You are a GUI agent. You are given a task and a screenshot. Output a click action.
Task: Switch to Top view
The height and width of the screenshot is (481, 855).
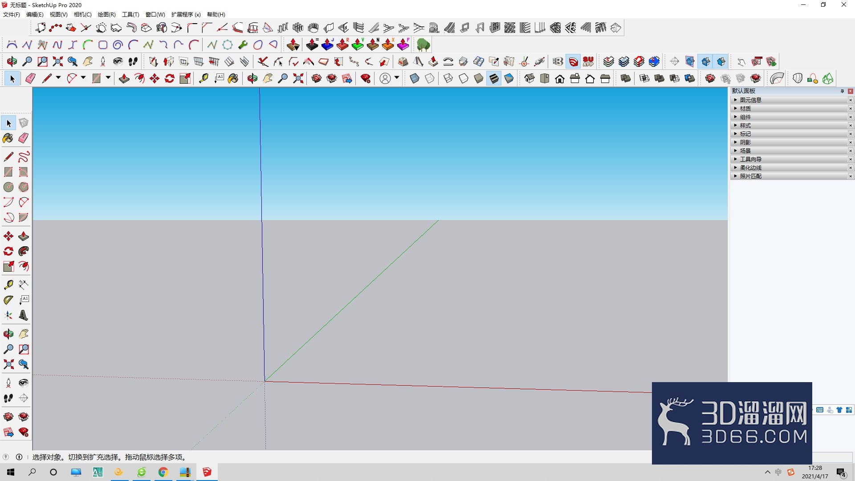(x=545, y=79)
